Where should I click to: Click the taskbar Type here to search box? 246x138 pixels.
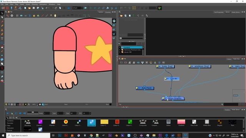[x=28, y=135]
